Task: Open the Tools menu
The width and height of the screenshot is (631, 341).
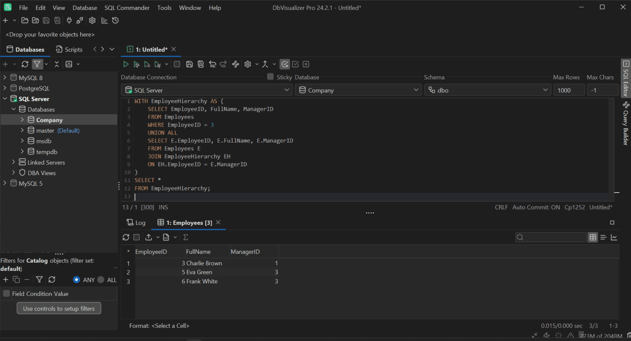Action: pos(164,7)
